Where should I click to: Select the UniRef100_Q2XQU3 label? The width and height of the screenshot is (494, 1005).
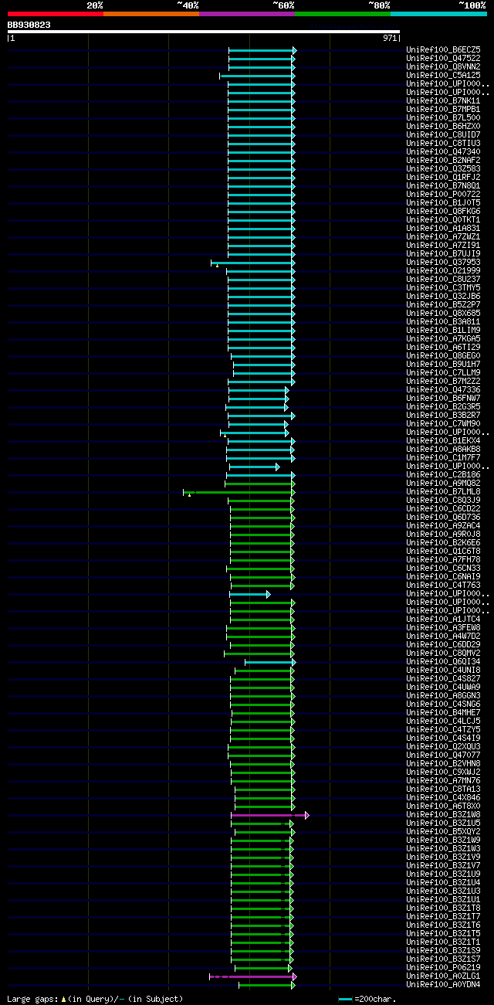pyautogui.click(x=443, y=747)
